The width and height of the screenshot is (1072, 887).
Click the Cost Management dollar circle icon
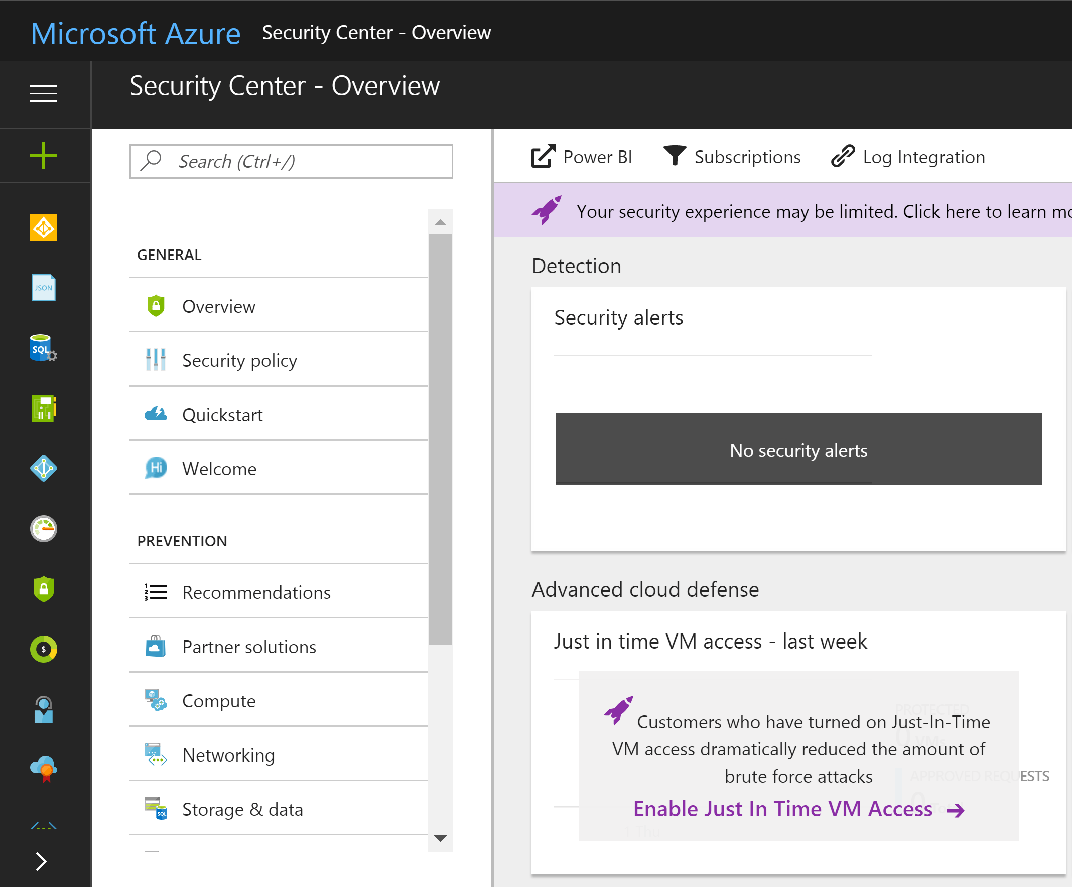click(x=43, y=649)
